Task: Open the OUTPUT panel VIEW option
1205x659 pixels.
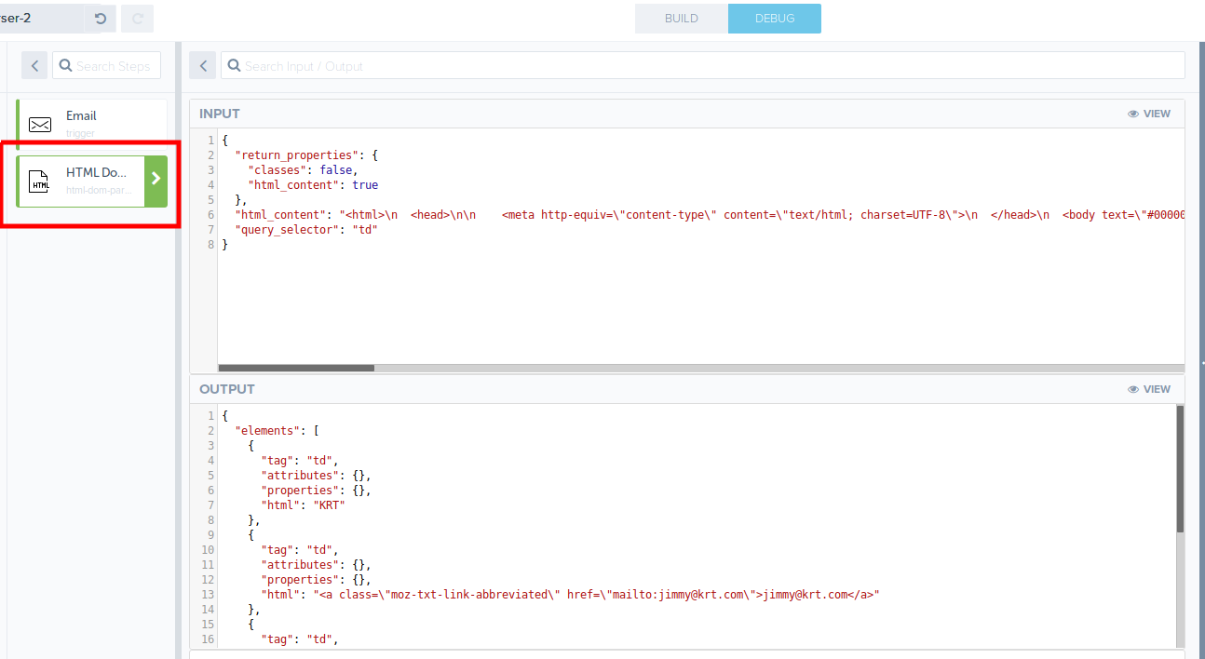Action: click(1156, 388)
